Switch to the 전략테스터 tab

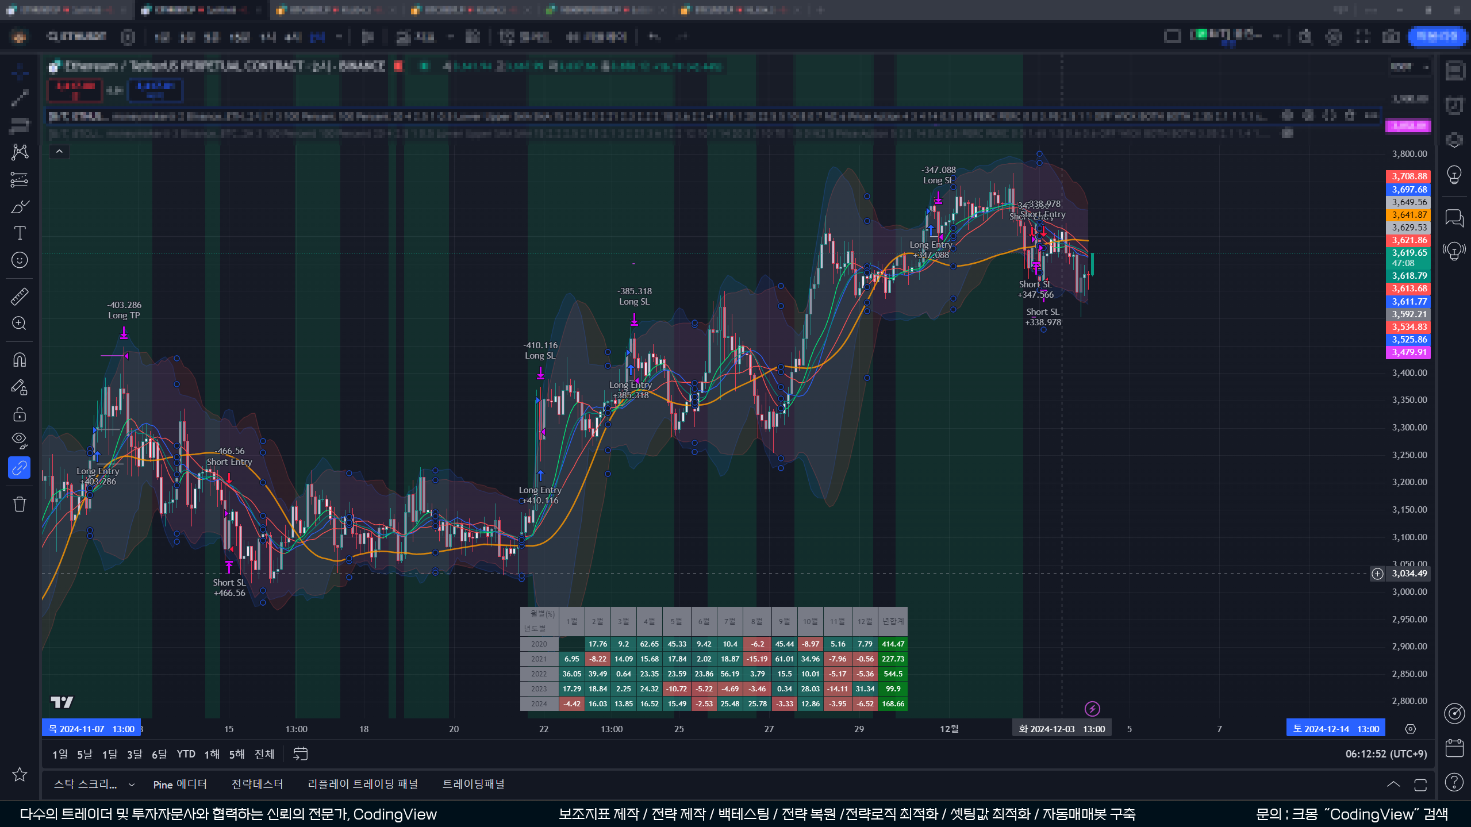(x=257, y=784)
